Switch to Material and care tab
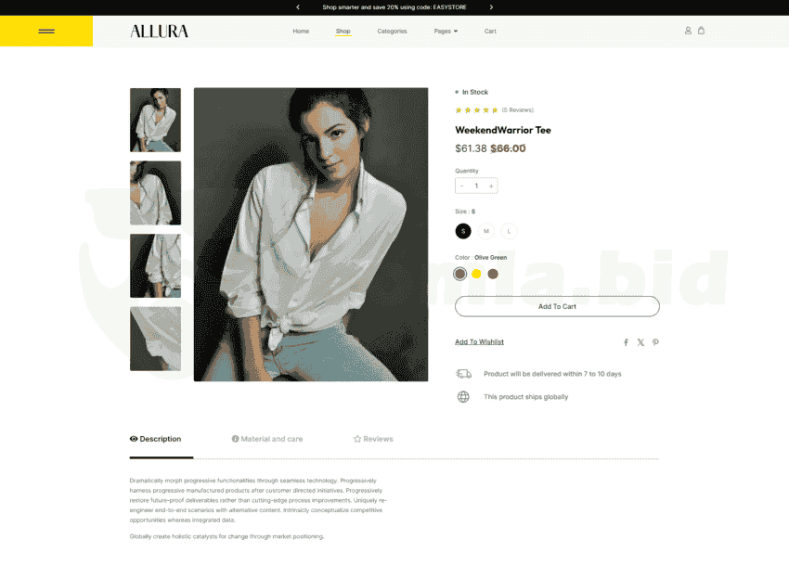Image resolution: width=789 pixels, height=565 pixels. click(x=267, y=439)
